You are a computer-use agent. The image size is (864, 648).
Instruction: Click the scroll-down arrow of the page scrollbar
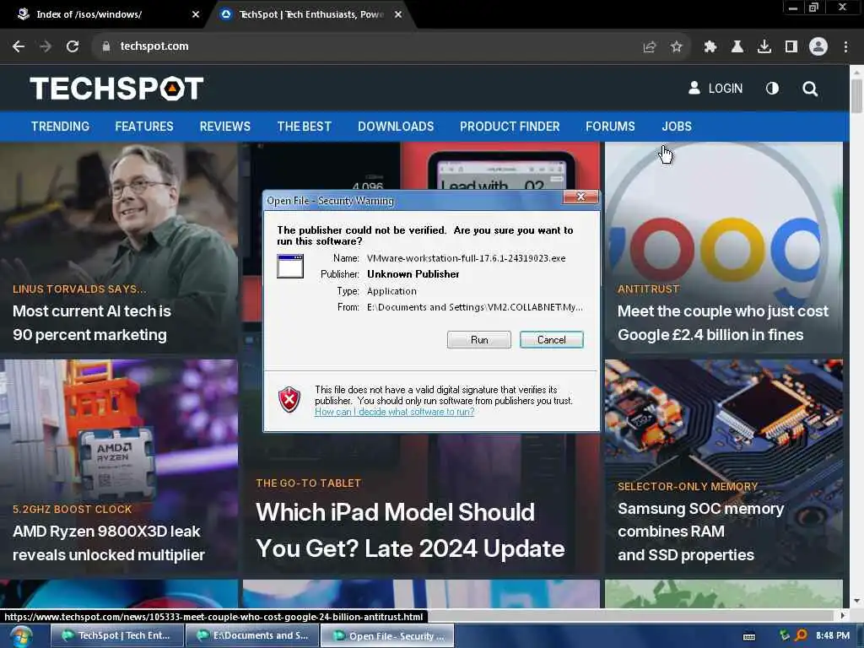pos(856,601)
